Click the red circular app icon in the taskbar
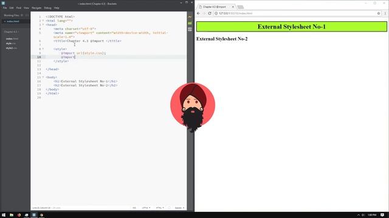Image resolution: width=389 pixels, height=218 pixels. [19, 215]
